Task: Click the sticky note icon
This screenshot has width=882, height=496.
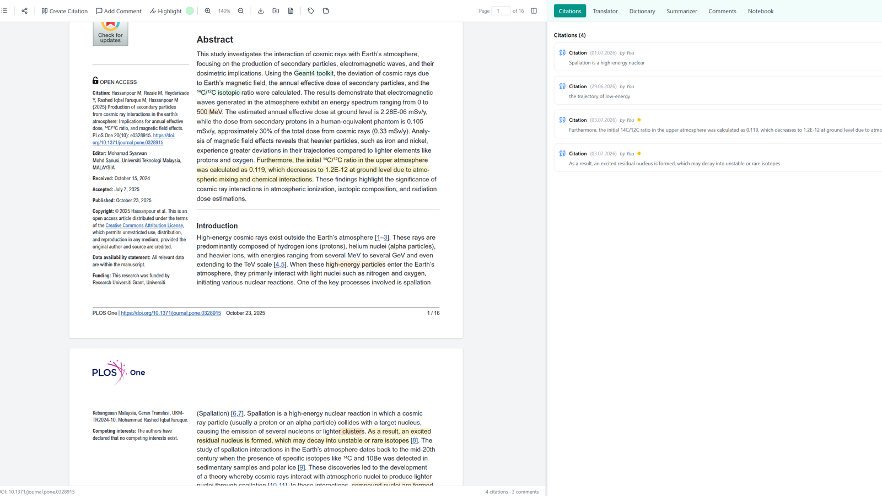Action: [x=326, y=11]
